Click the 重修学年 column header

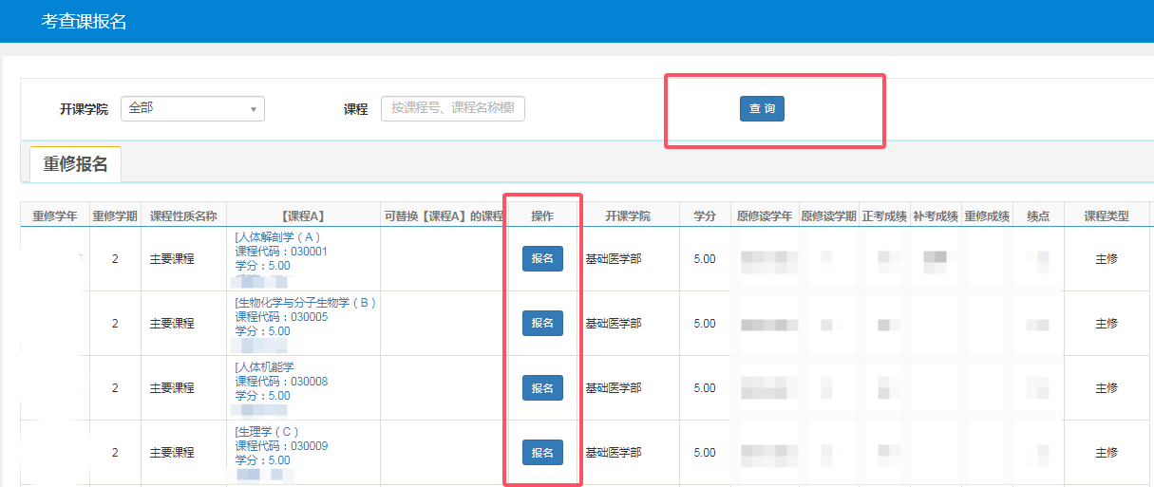click(55, 215)
